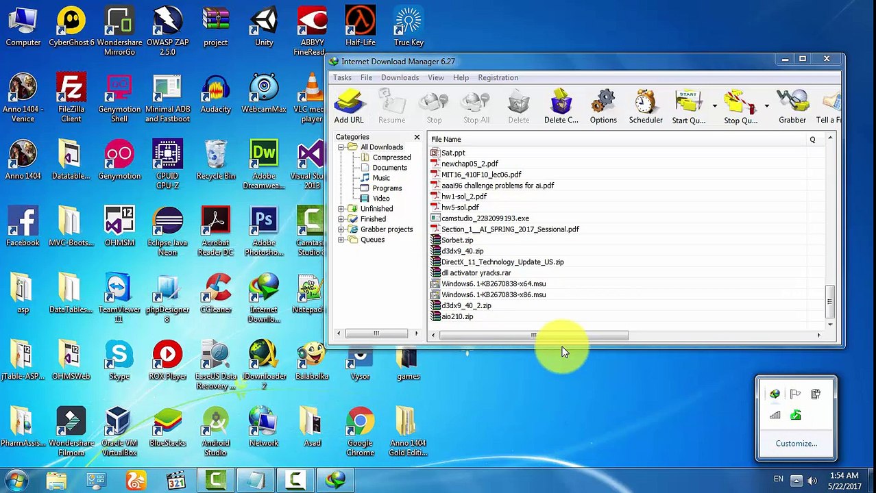
Task: Click the Add URL toolbar icon
Action: (x=349, y=106)
